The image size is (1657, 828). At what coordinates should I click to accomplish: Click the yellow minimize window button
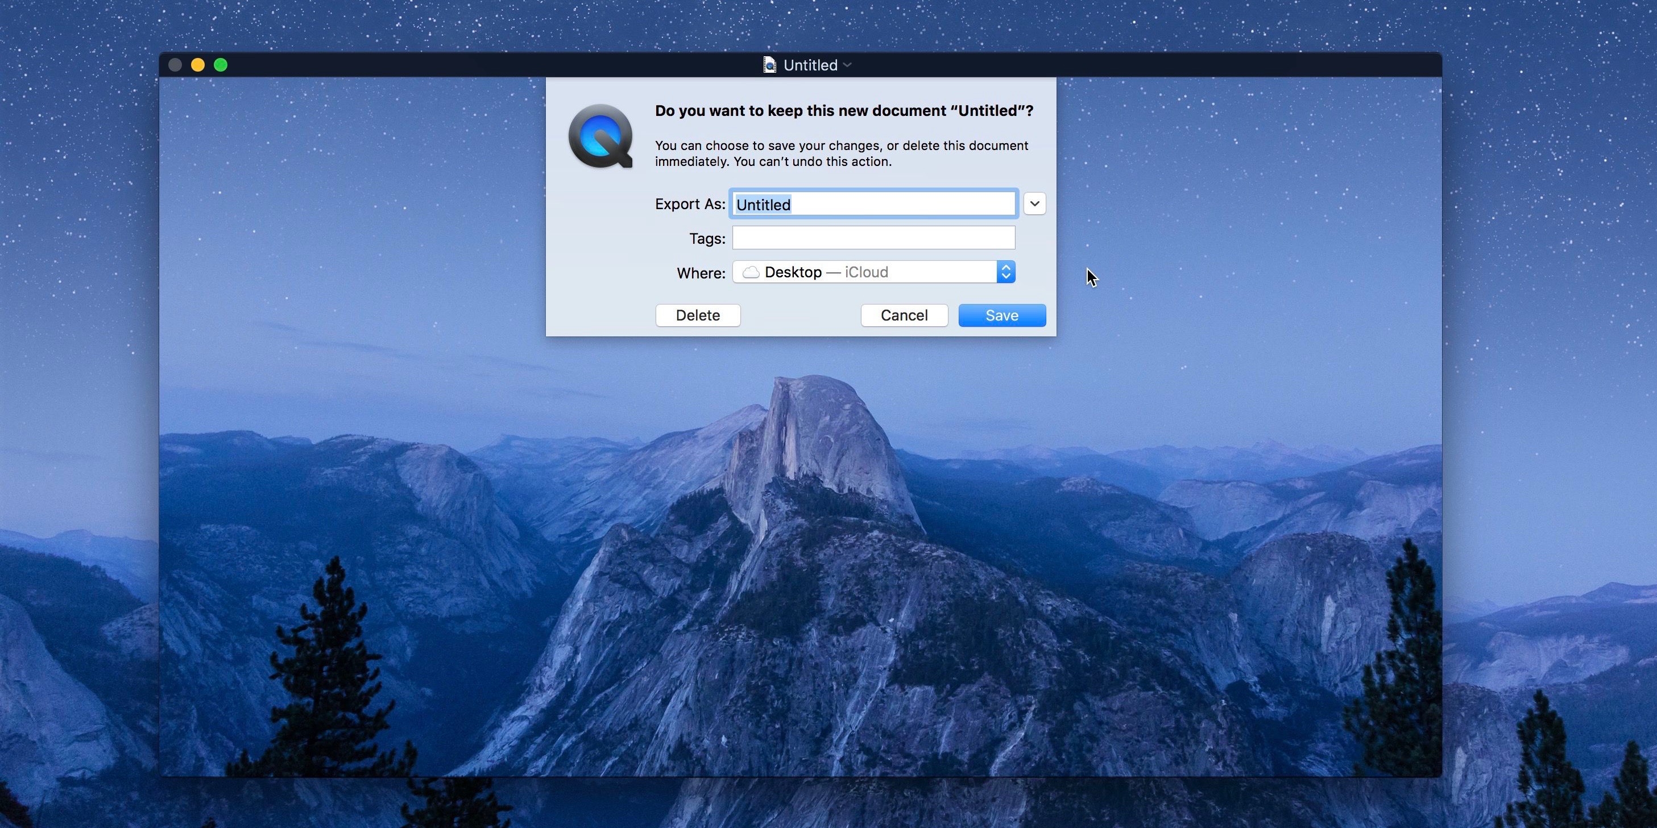[x=200, y=65]
